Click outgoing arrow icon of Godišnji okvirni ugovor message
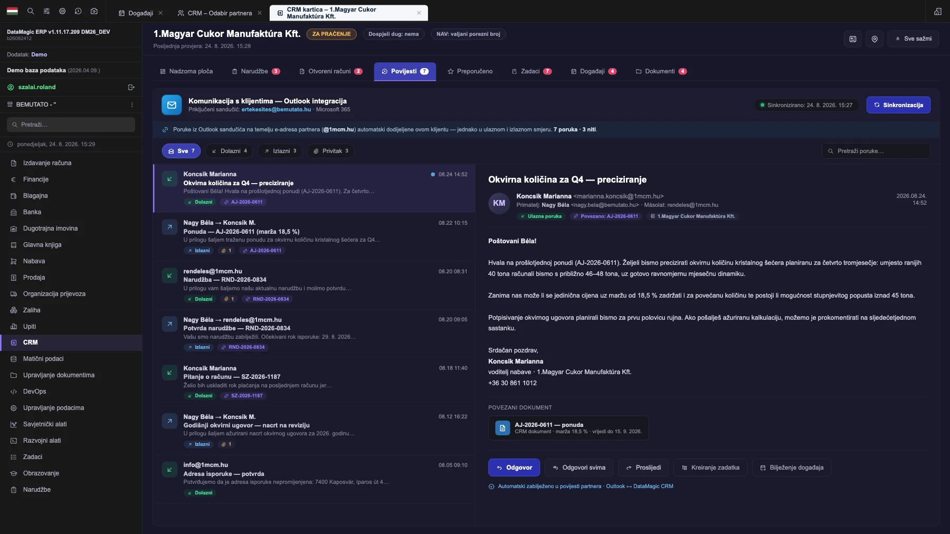Image resolution: width=950 pixels, height=534 pixels. 169,421
